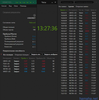Click the Комиссии value 4,08
Viewport: 99px width, 100px height.
point(34,47)
